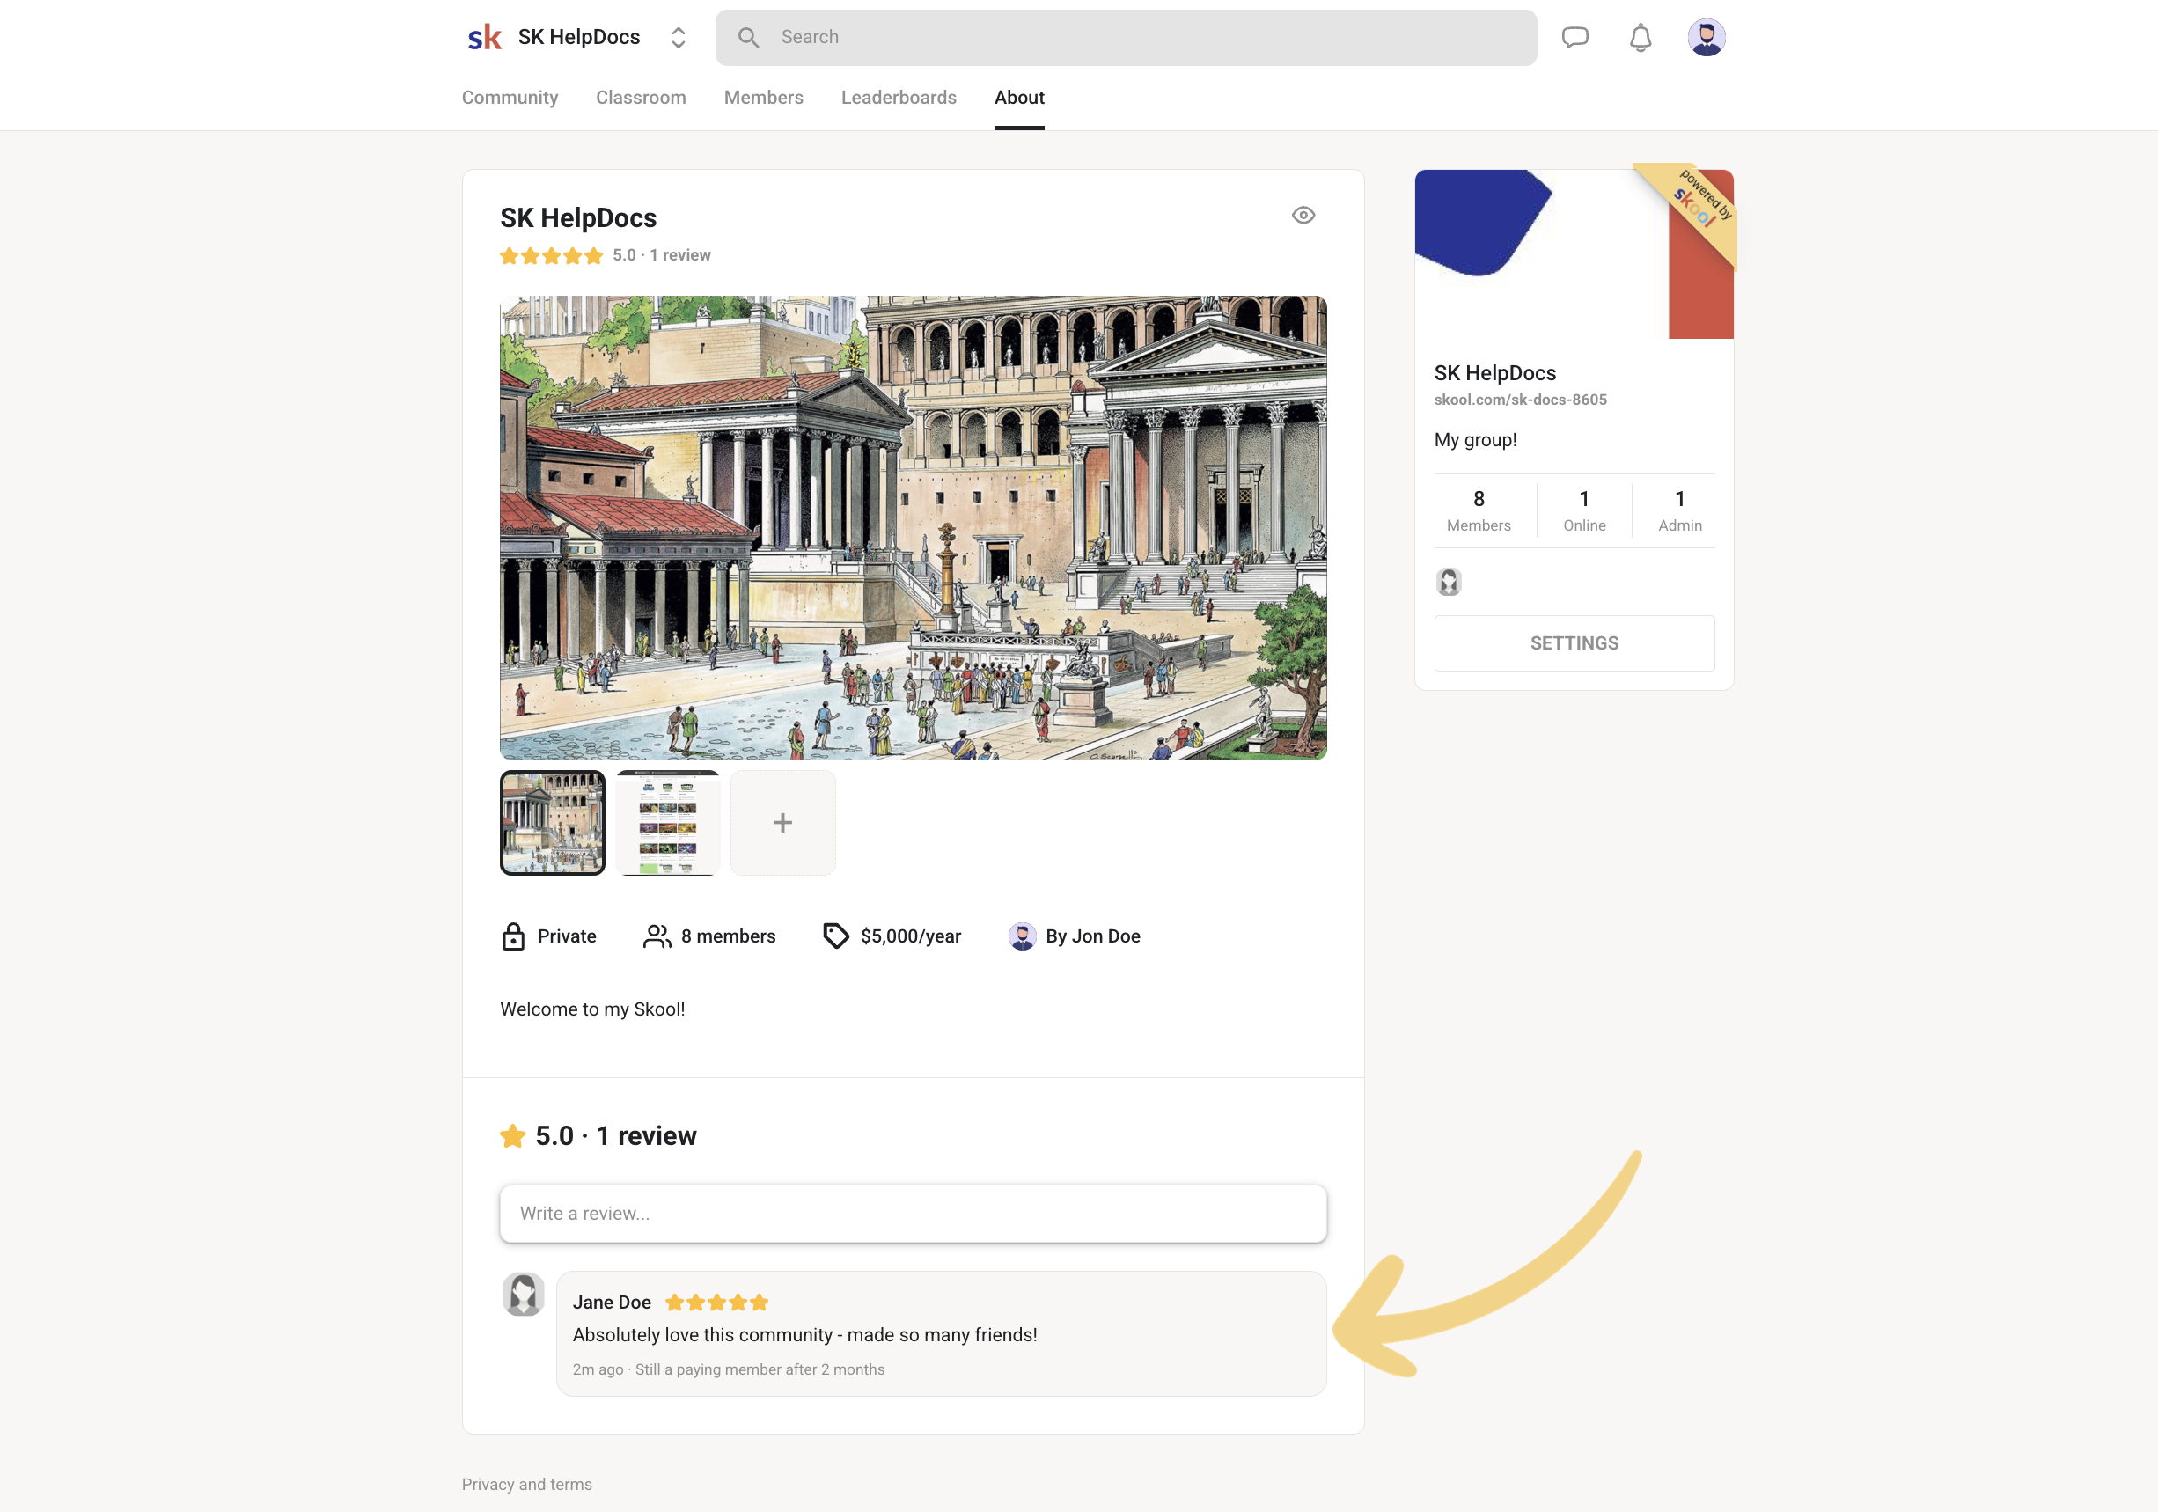2158x1512 pixels.
Task: Toggle the eye preview visibility icon
Action: click(x=1303, y=216)
